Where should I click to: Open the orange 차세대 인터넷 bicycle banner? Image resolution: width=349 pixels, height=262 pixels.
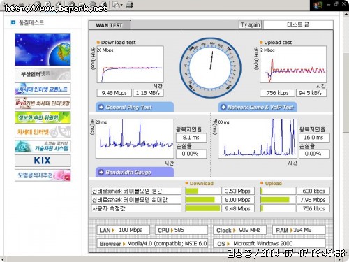coord(43,132)
